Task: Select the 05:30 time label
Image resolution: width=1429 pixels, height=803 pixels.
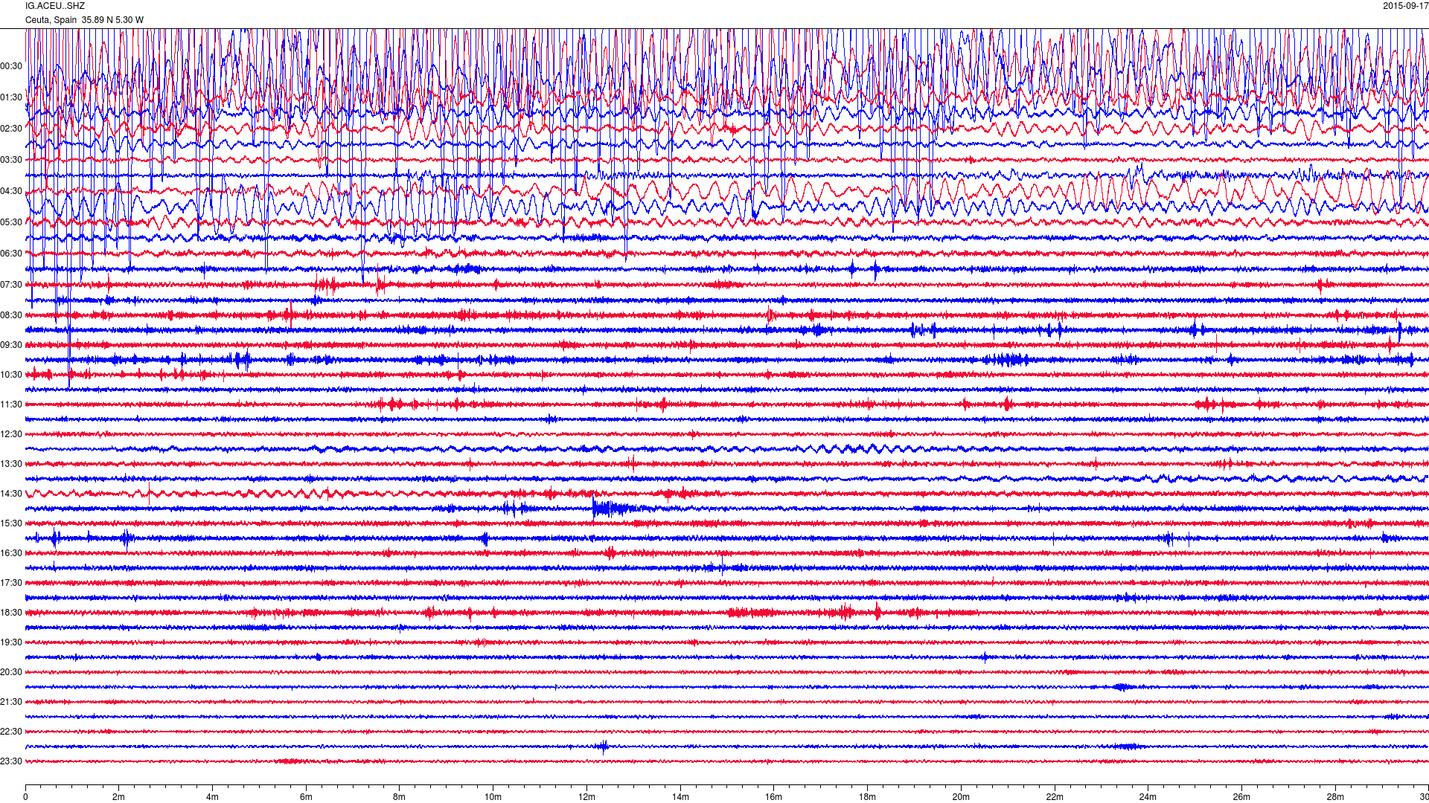Action: pyautogui.click(x=11, y=222)
